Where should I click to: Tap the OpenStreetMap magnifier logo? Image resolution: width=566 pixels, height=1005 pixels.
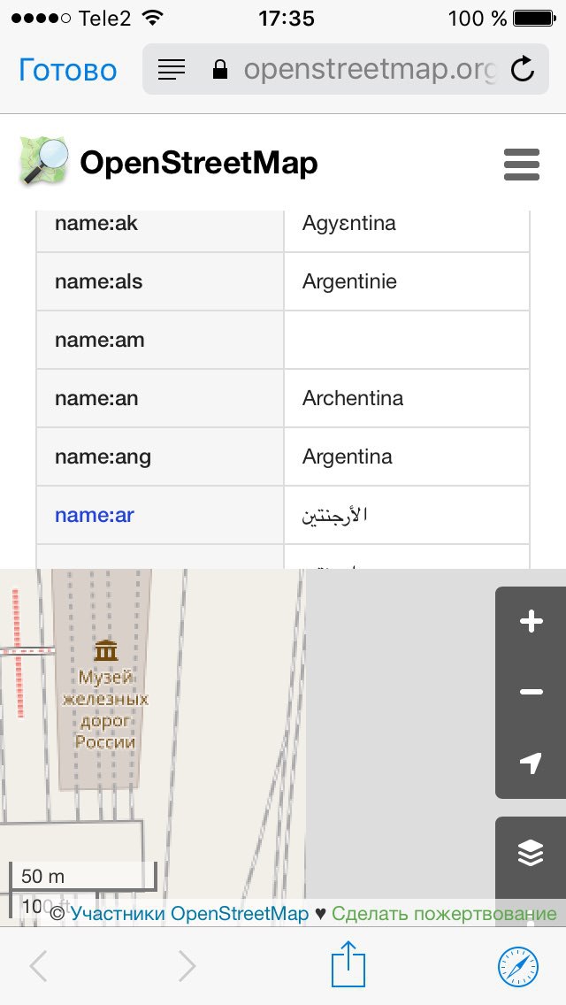(44, 162)
